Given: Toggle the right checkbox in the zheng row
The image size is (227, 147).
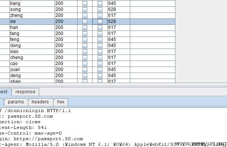Looking at the screenshot, I should click(x=100, y=15).
